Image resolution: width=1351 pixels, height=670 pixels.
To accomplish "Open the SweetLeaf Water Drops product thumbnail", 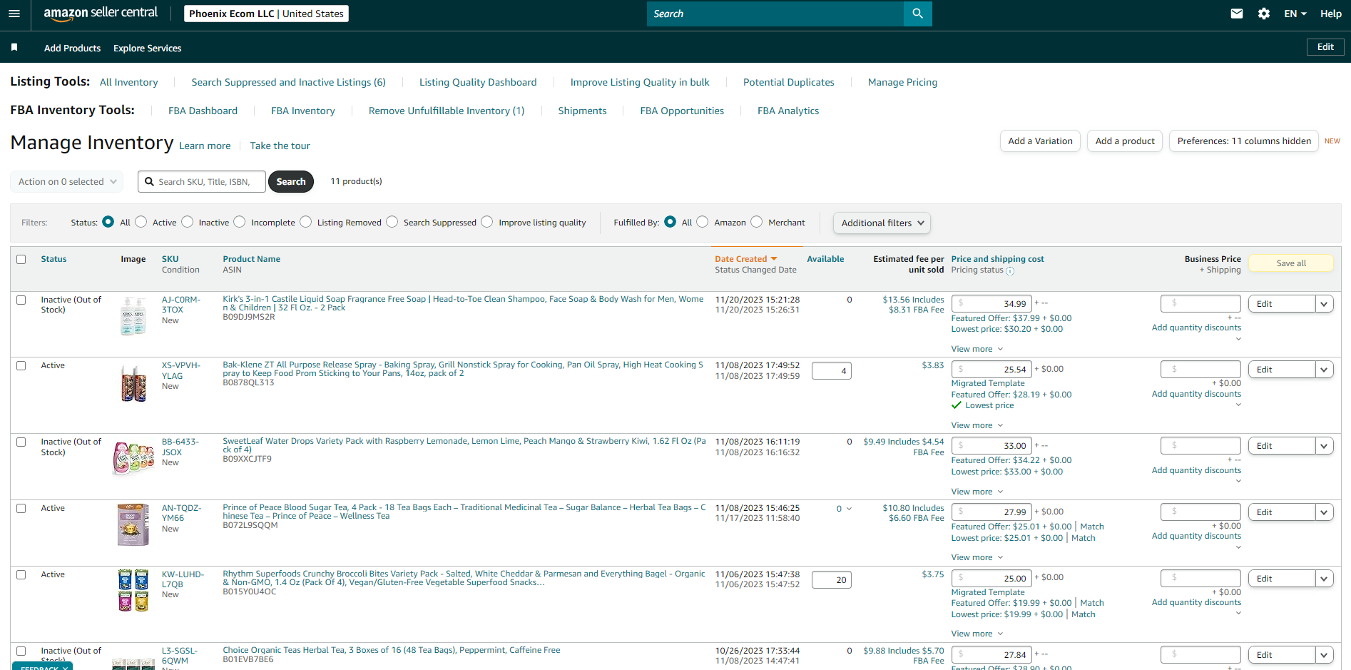I will tap(133, 457).
